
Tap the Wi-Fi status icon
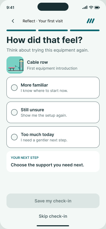pos(91,8)
